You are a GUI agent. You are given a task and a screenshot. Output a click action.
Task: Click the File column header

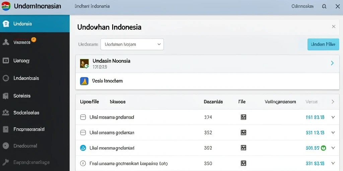click(242, 102)
